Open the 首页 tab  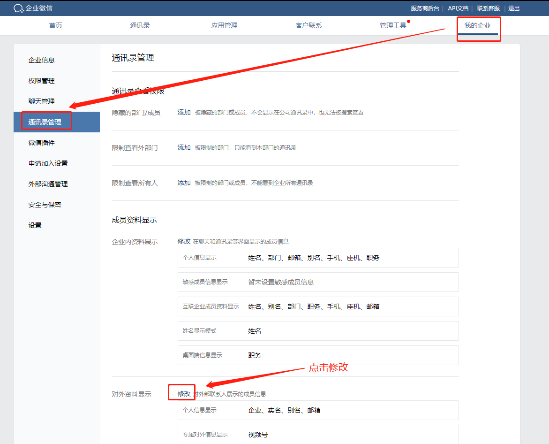55,25
